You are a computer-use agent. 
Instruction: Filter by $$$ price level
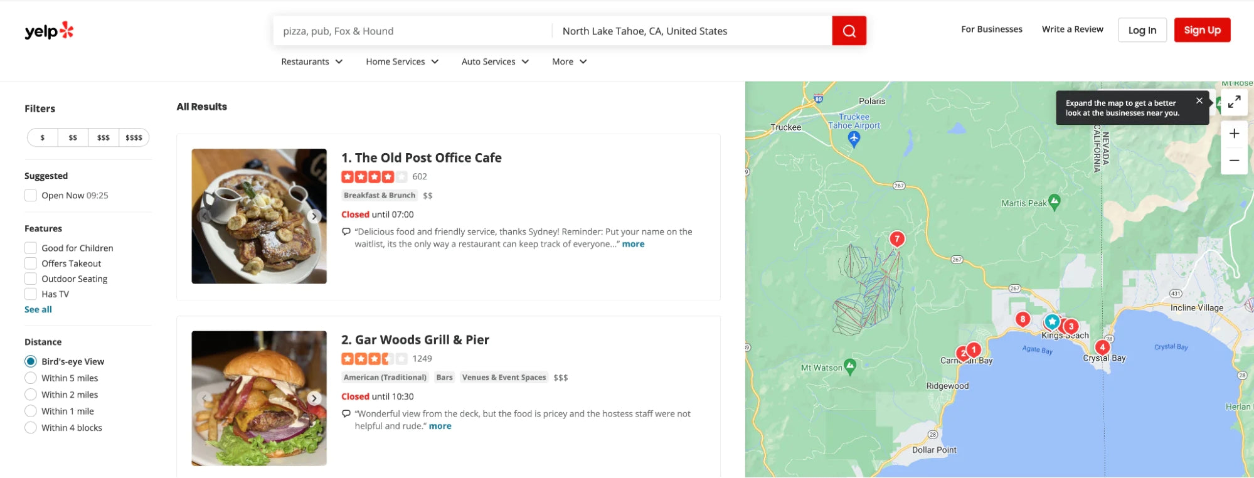(104, 137)
